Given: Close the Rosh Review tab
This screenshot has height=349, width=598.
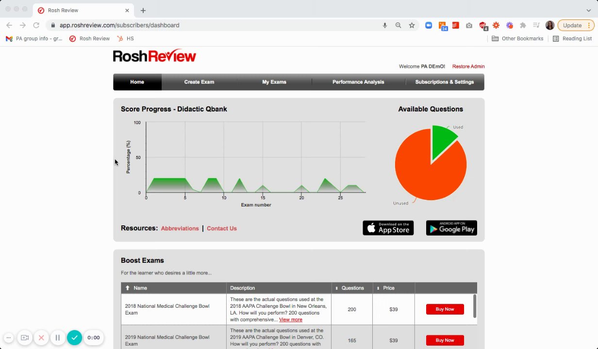Looking at the screenshot, I should (x=127, y=10).
